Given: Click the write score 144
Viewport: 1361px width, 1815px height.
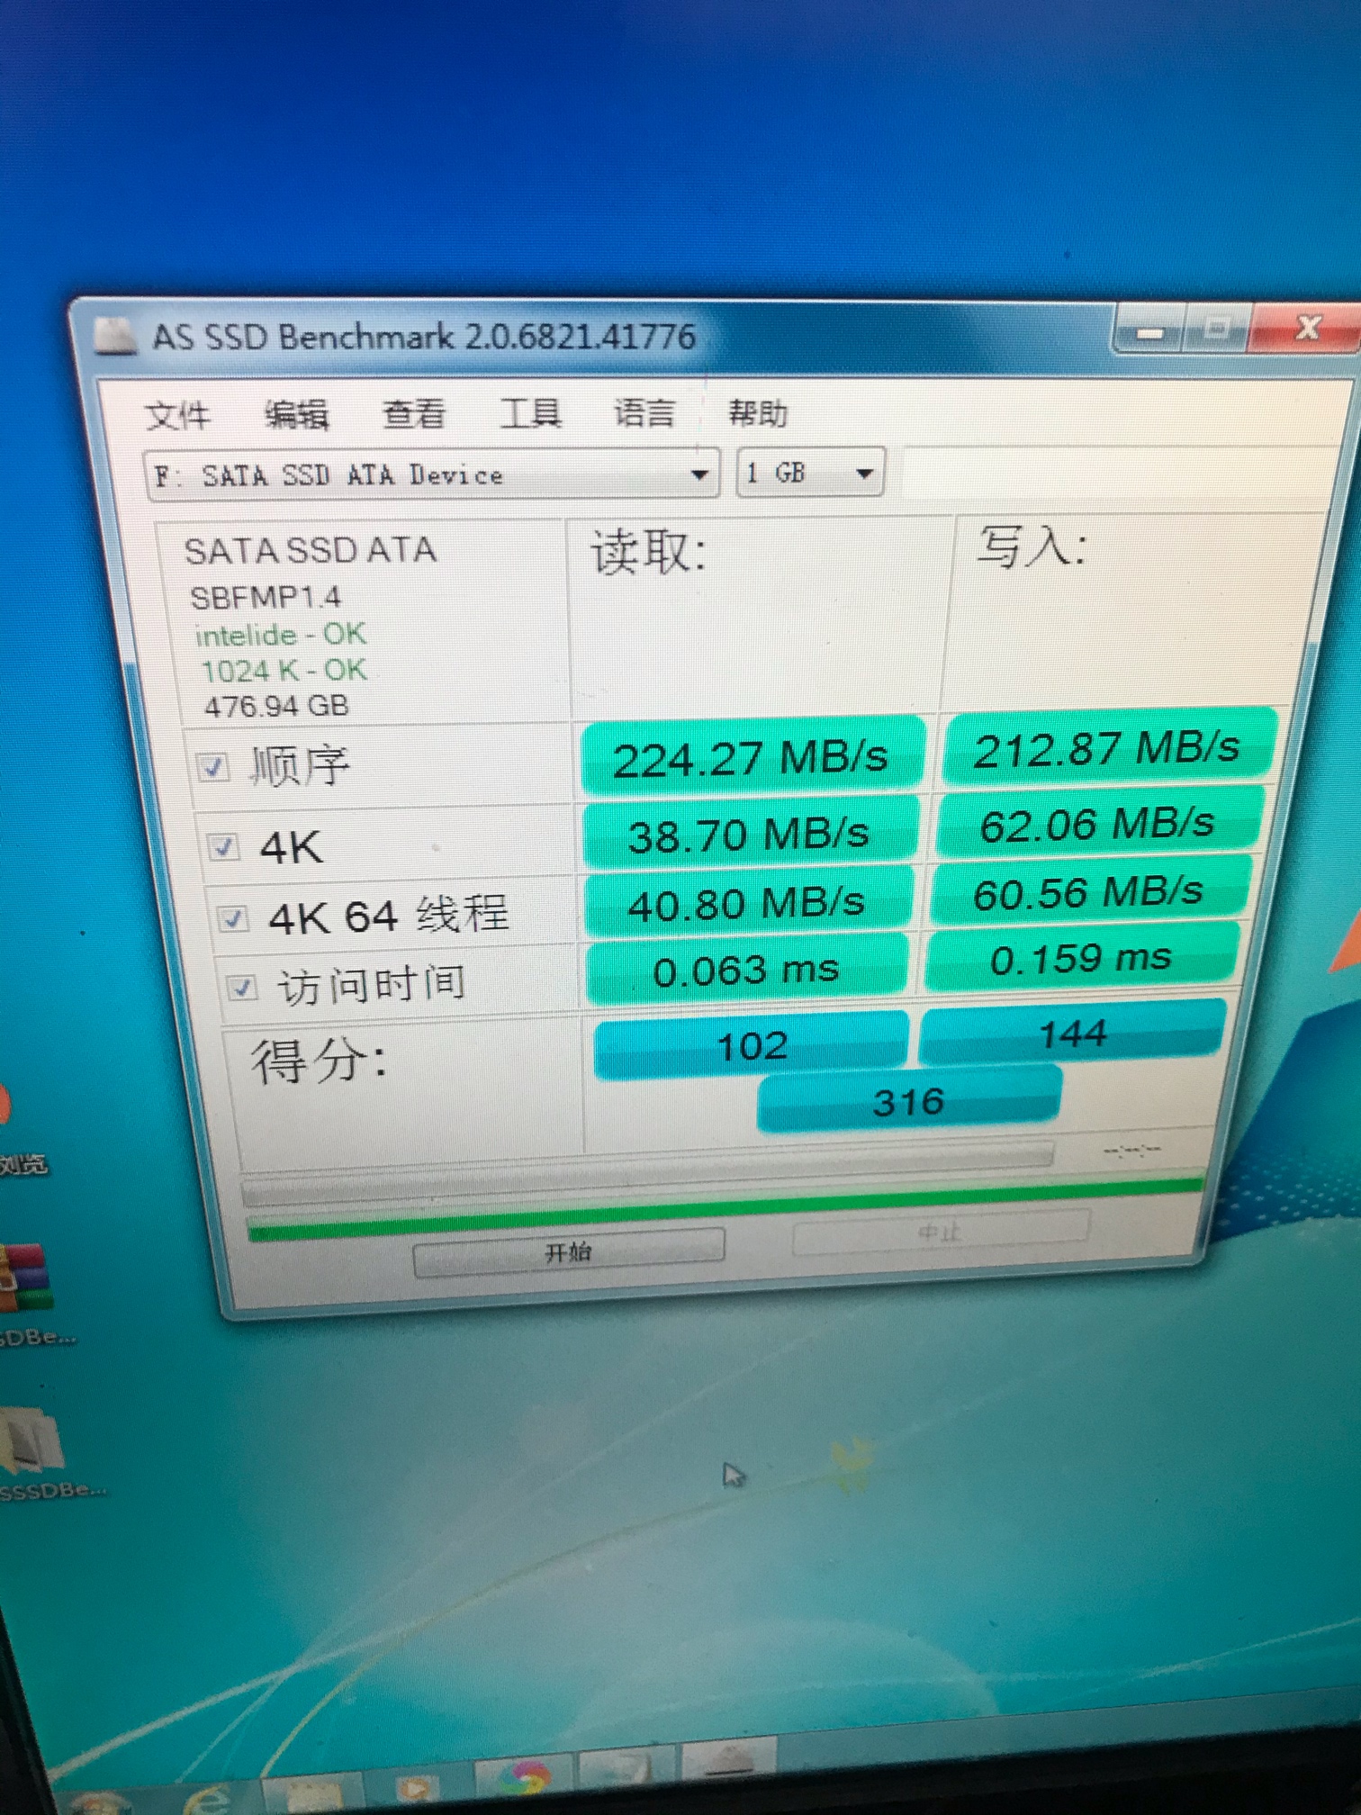Looking at the screenshot, I should click(1073, 1033).
